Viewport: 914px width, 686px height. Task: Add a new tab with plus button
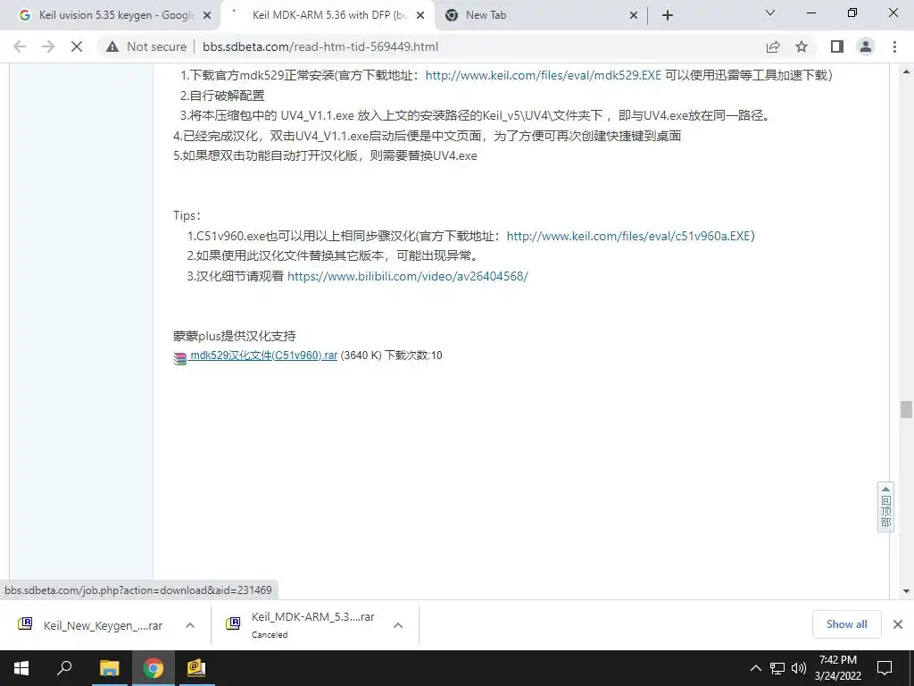668,15
